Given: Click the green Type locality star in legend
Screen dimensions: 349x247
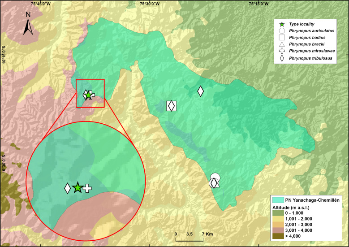Looking at the screenshot, I should pos(282,24).
